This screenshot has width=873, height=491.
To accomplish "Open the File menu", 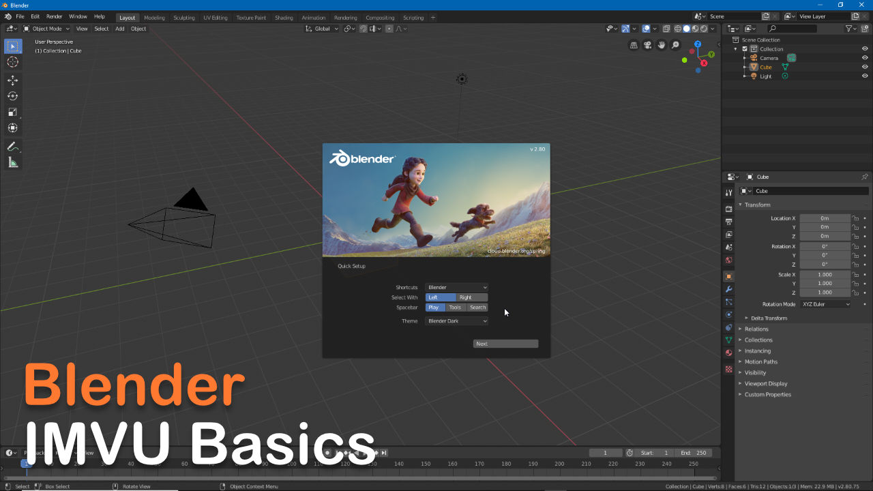I will click(x=20, y=16).
